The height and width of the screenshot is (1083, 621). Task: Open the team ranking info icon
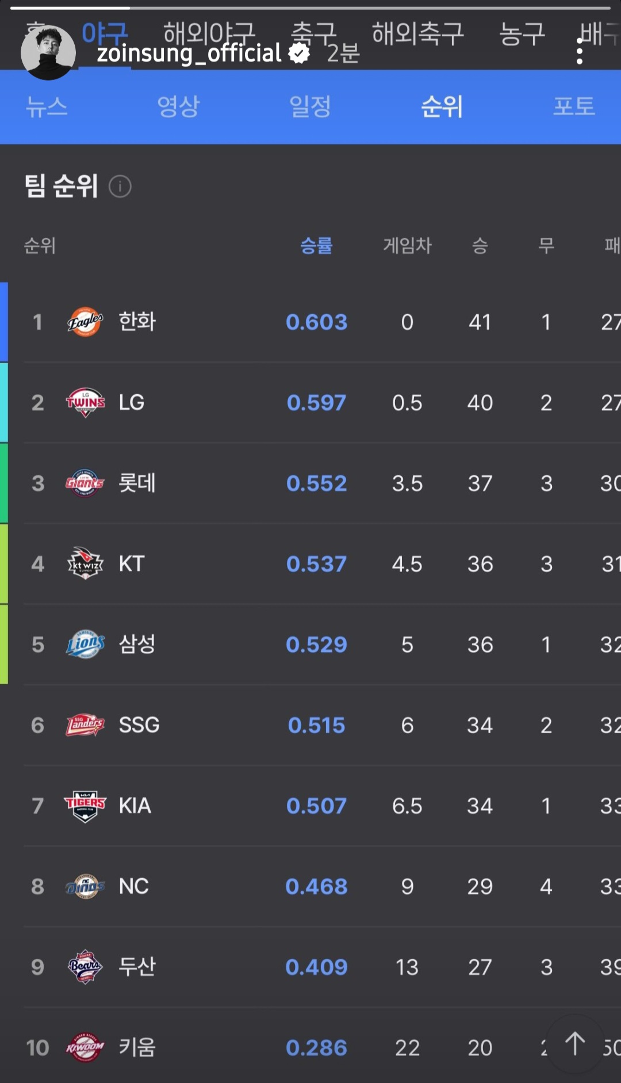[120, 186]
